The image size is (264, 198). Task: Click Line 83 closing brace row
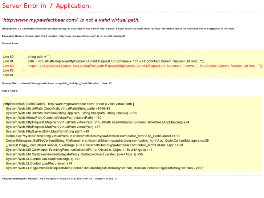tap(14, 70)
